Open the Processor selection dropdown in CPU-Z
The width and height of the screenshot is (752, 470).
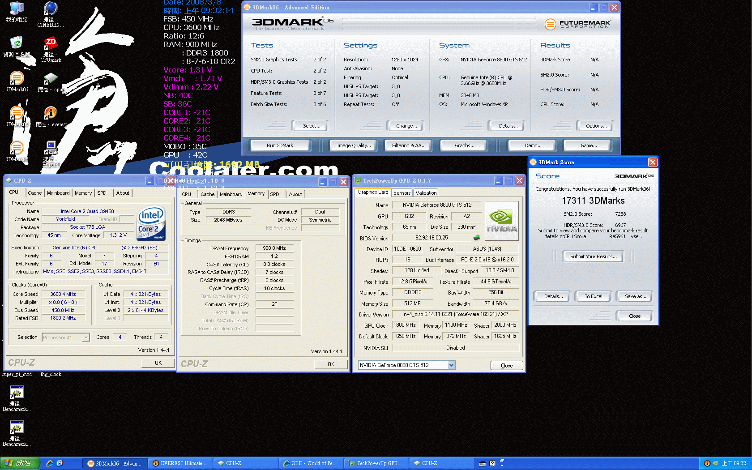click(66, 338)
